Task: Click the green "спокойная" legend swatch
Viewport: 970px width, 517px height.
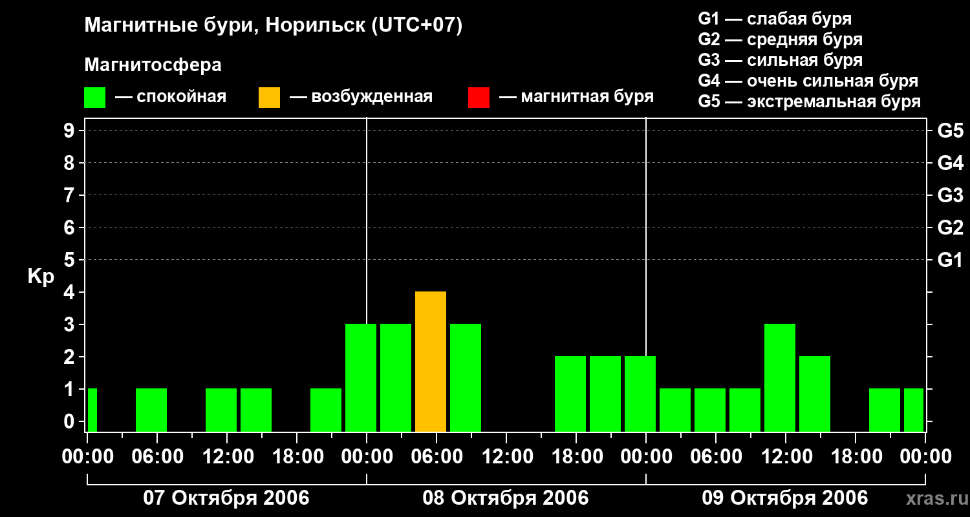Action: (x=94, y=98)
